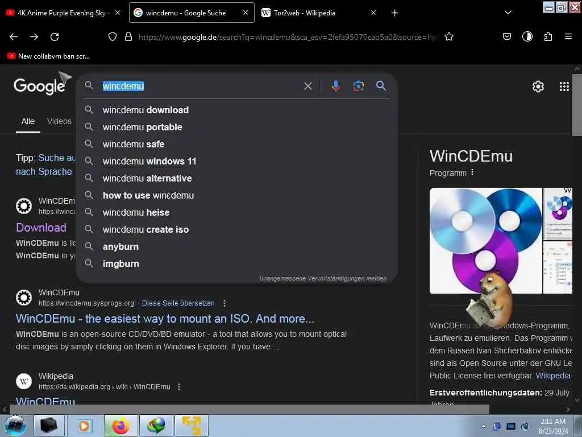Open the Windows Start menu
The height and width of the screenshot is (437, 582).
(15, 426)
